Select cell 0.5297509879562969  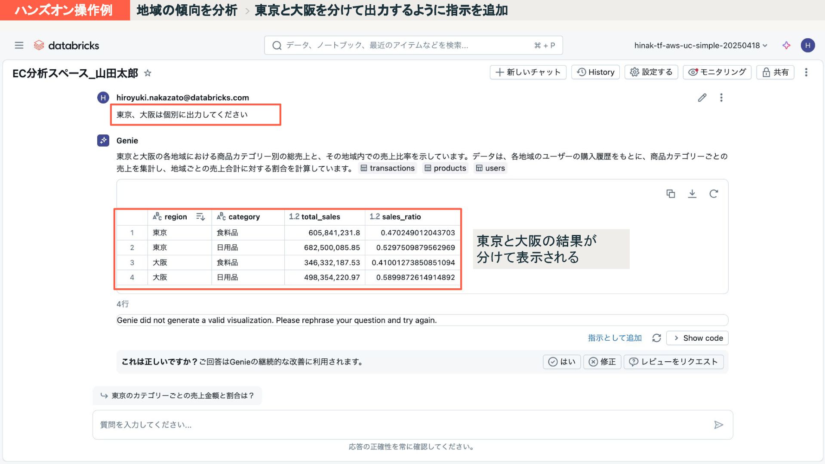point(412,248)
